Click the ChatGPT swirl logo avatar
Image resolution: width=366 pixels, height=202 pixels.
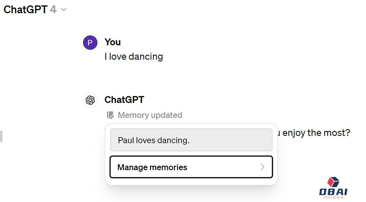[x=90, y=100]
